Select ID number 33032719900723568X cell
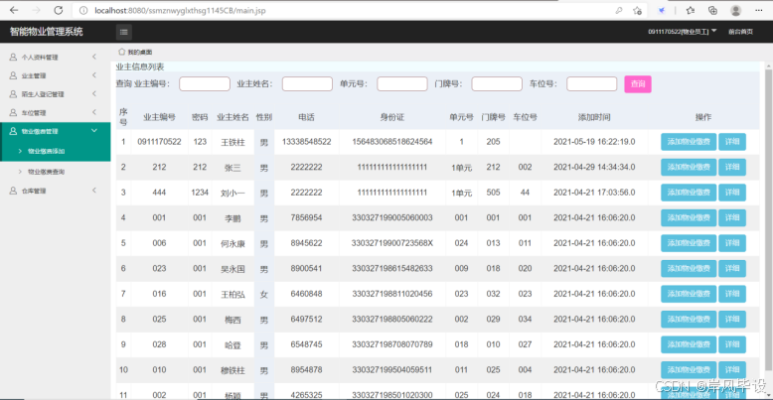This screenshot has height=400, width=773. point(392,243)
